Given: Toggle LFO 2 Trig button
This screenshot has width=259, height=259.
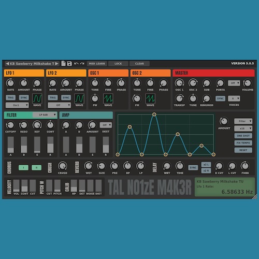Looking at the screenshot, I should 53,97.
